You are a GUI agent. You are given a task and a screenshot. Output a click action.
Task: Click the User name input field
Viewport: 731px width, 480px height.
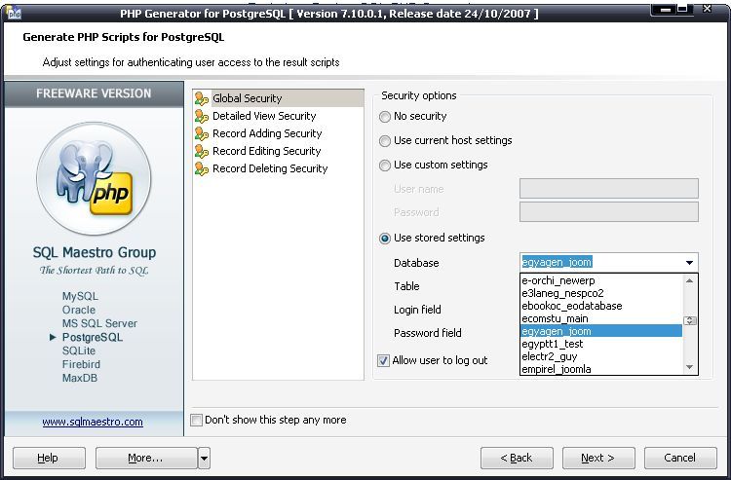coord(609,189)
